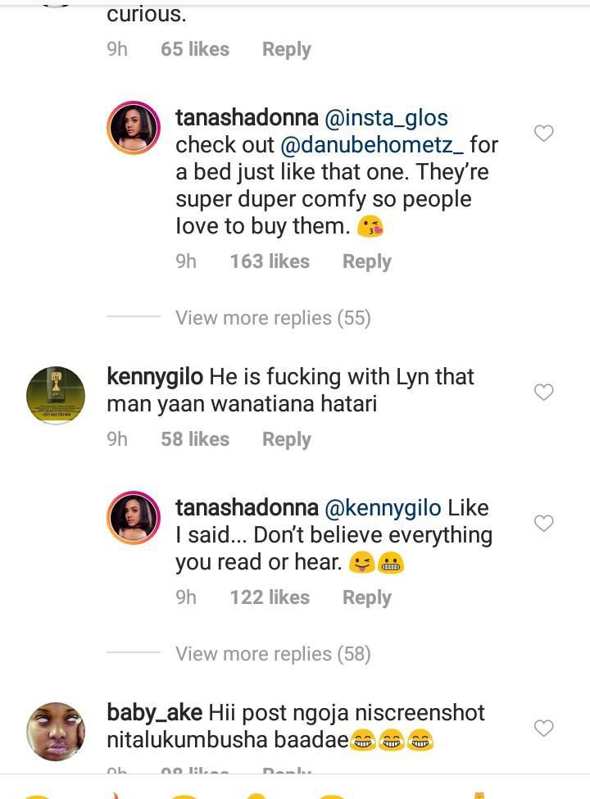The width and height of the screenshot is (590, 799).
Task: Like kennygilo's comment with heart icon
Action: 544,393
